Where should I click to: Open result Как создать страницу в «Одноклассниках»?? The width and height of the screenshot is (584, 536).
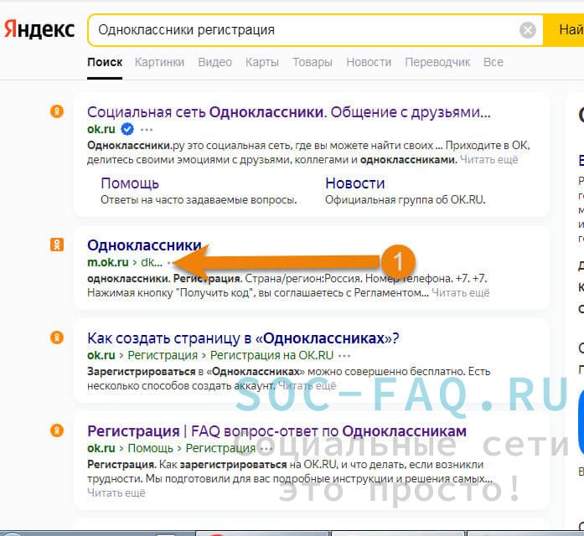(x=243, y=338)
